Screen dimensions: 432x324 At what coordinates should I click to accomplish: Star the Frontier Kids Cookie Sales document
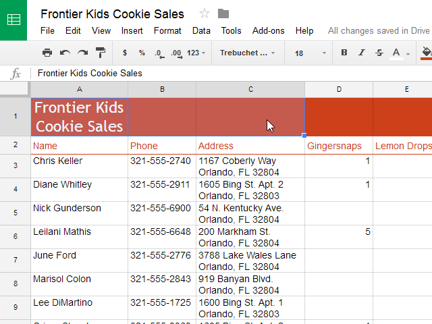(205, 14)
